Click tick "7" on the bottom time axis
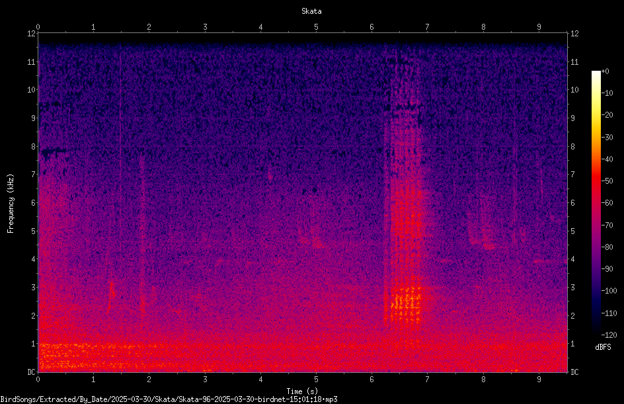 428,380
